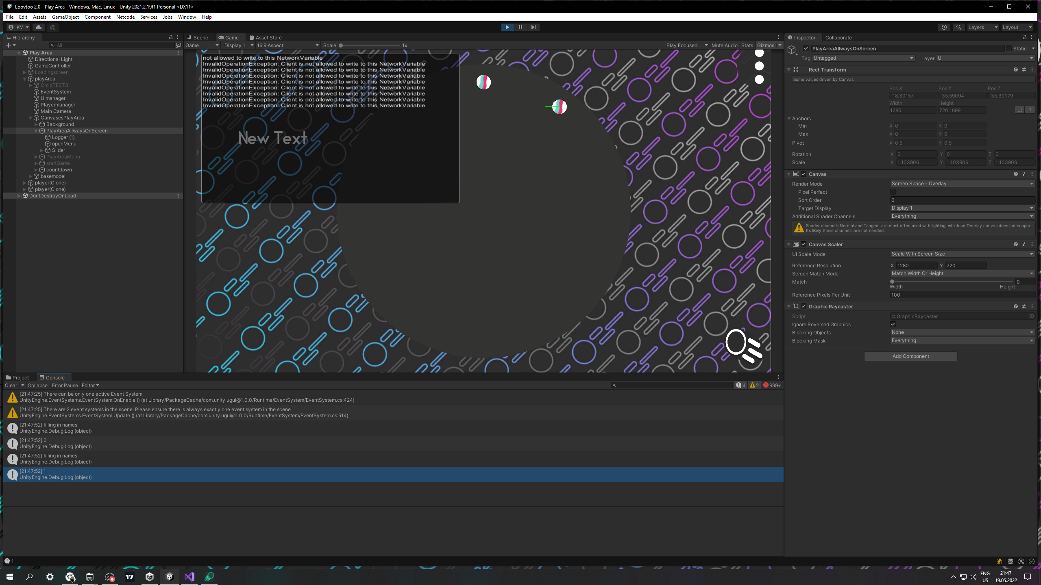The width and height of the screenshot is (1041, 585).
Task: Open the Hierarchy add object plus
Action: (9, 45)
